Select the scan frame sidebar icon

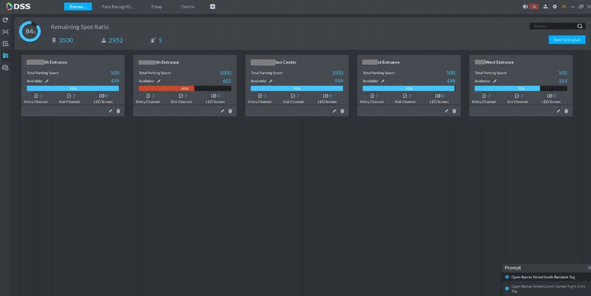5,32
